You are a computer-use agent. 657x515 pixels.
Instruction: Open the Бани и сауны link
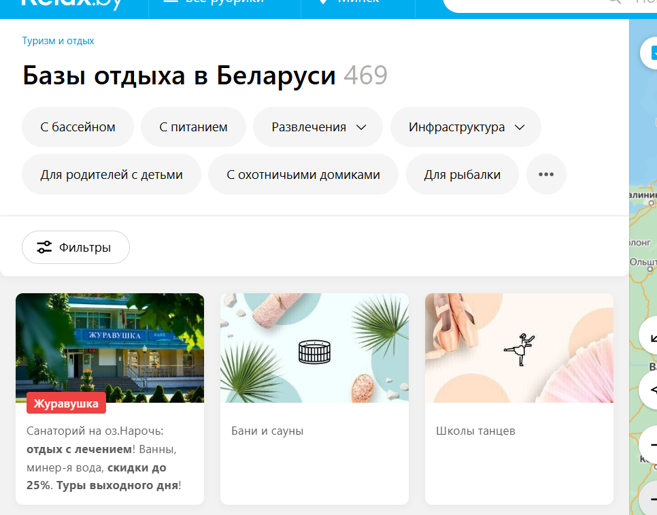tap(267, 431)
